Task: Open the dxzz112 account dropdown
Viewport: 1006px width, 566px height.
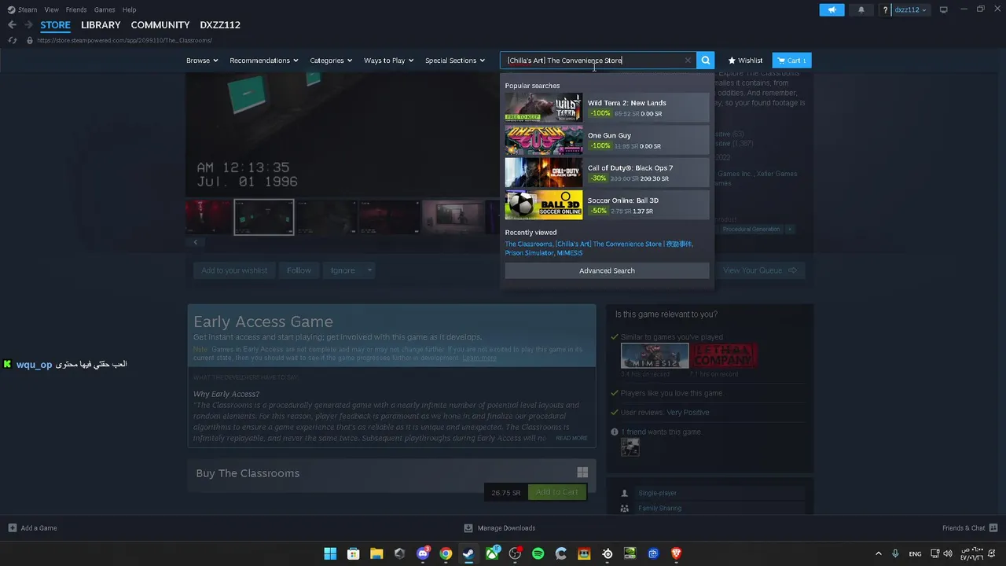Action: point(910,9)
